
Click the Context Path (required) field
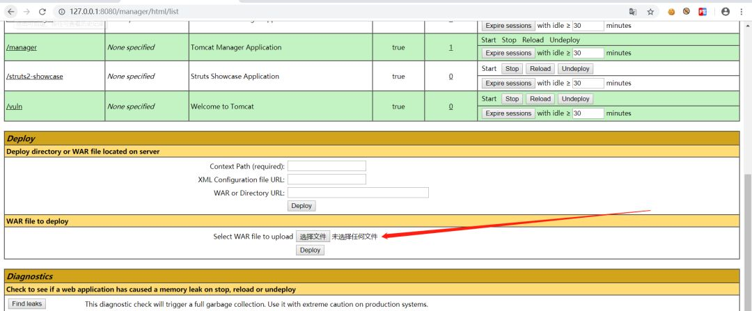[x=327, y=166]
